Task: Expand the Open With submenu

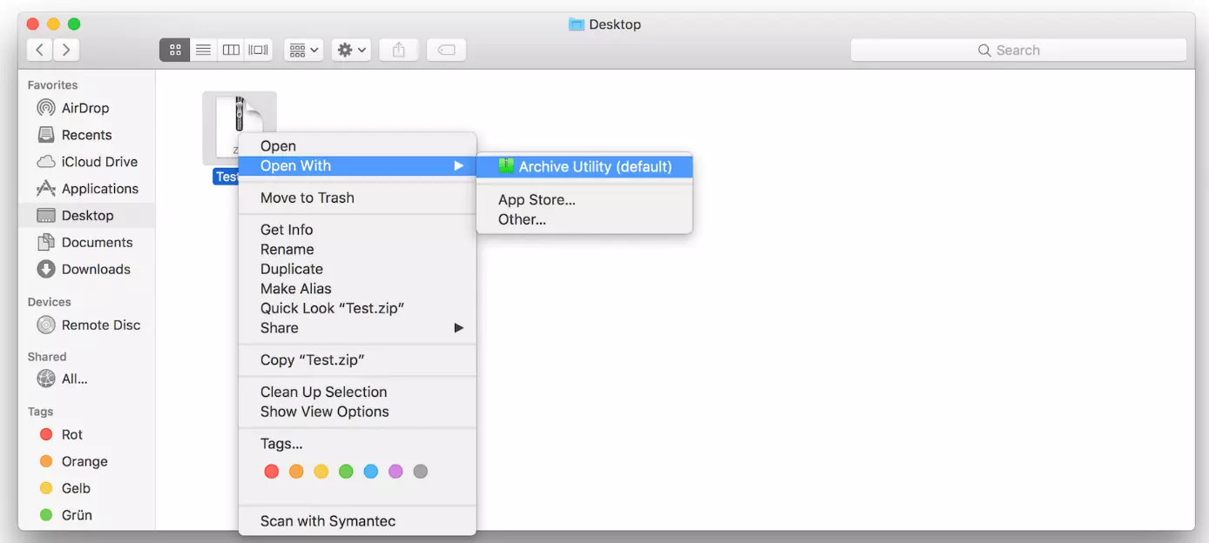Action: coord(357,165)
